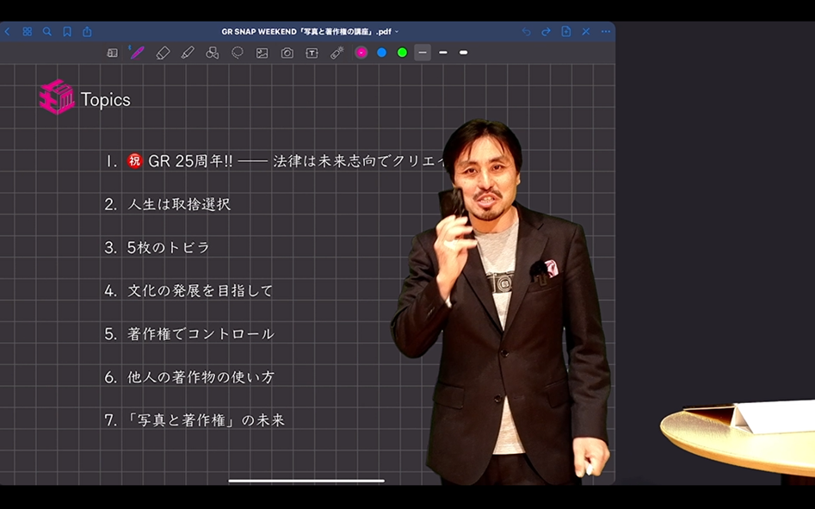Screen dimensions: 815x509
Task: Select the Lasso selection tool
Action: click(238, 53)
